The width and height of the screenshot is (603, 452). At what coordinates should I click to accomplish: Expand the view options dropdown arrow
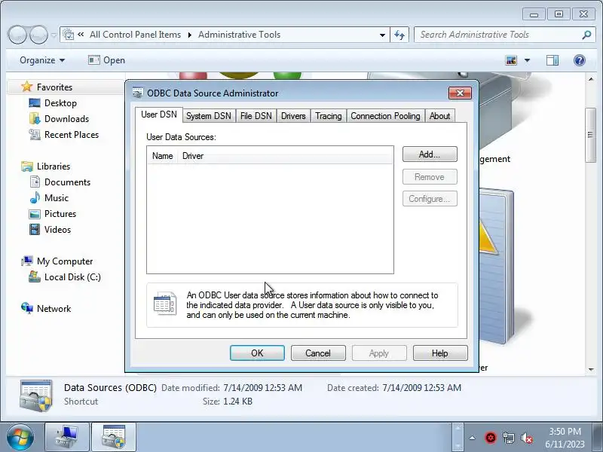click(527, 60)
